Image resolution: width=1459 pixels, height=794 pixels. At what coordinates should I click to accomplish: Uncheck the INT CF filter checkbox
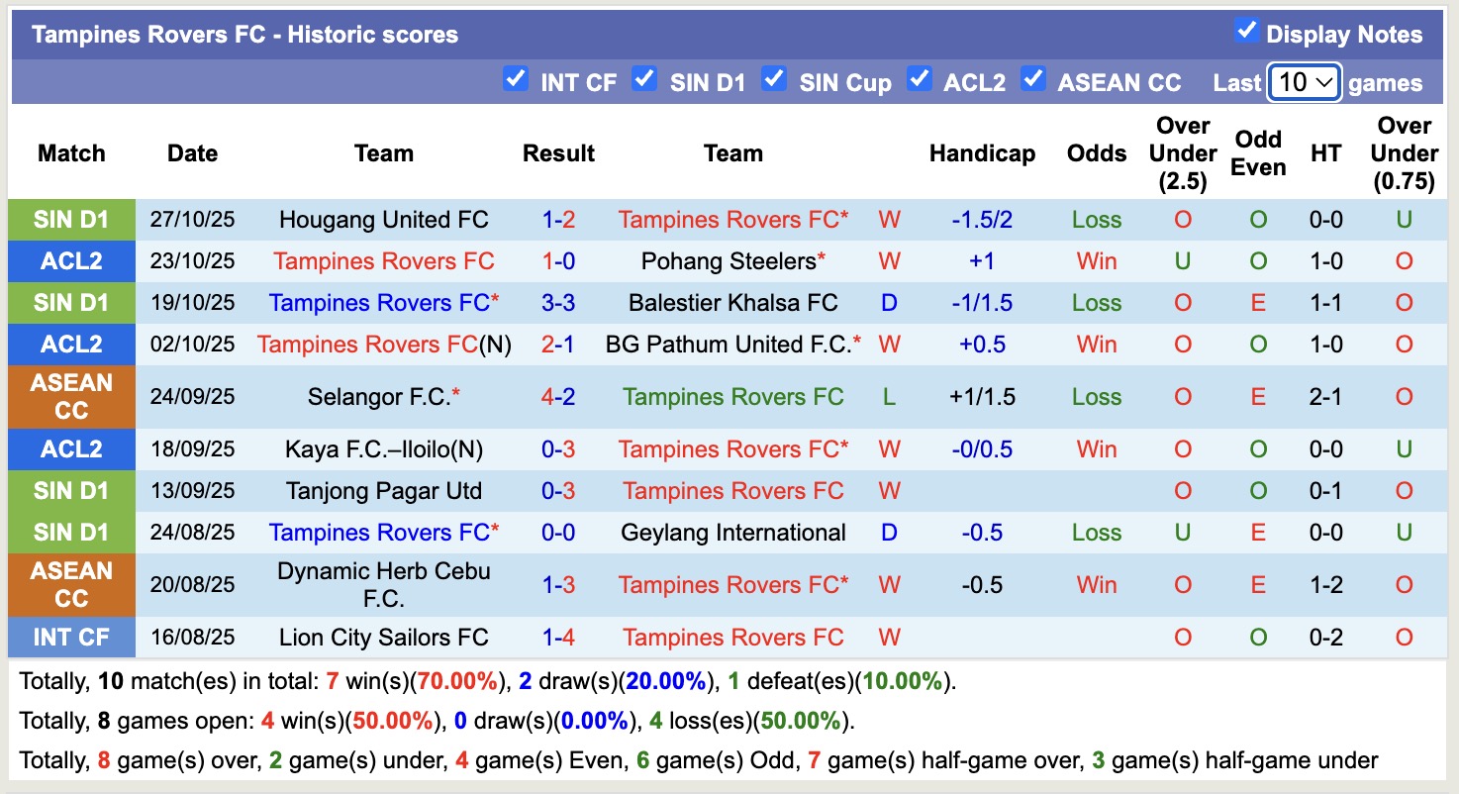[515, 79]
